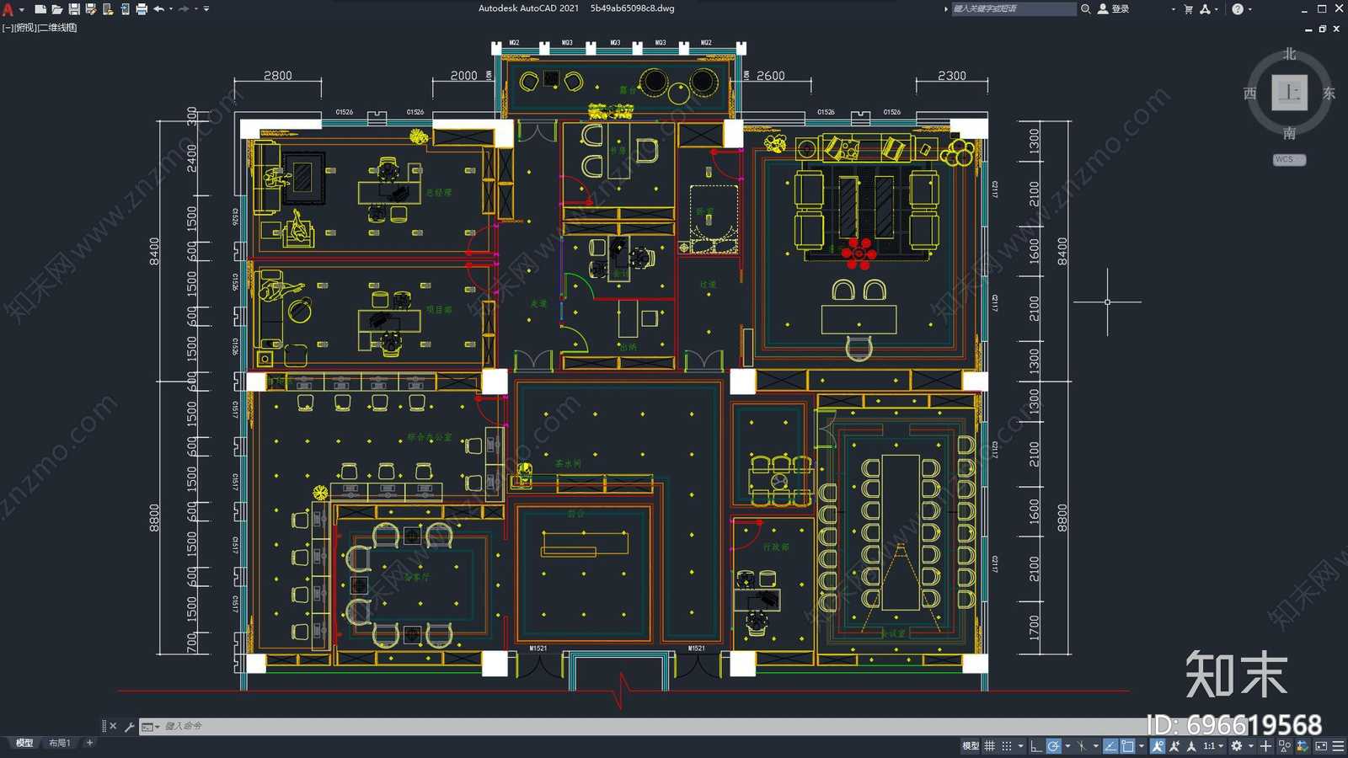Screen dimensions: 1348x758
Task: Switch to the 布局1 layout tab
Action: click(x=59, y=743)
